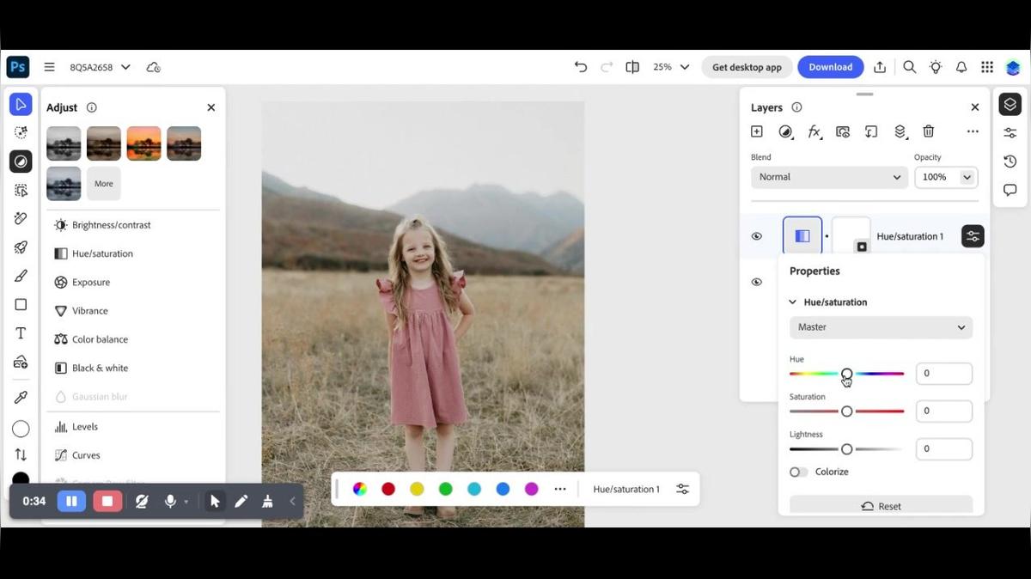This screenshot has width=1031, height=579.
Task: Open the search magnifier icon
Action: point(909,67)
